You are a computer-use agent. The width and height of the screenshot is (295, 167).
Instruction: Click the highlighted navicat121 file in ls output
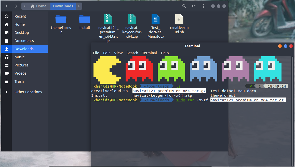[169, 91]
